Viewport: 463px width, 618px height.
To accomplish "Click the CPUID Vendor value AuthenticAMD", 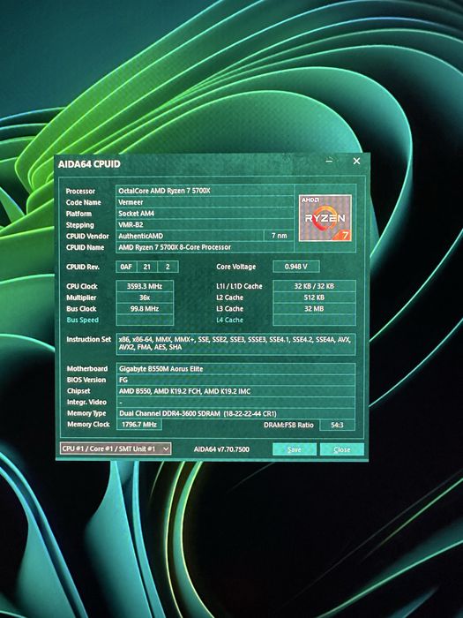I will [190, 236].
